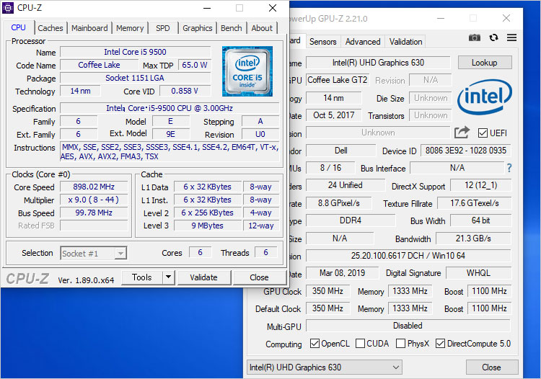Minimize the CPU-Z window

207,8
